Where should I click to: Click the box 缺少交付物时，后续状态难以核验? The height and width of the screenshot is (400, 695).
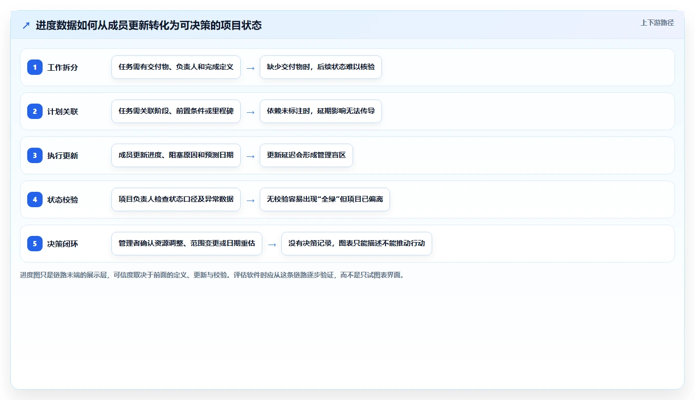[x=321, y=67]
